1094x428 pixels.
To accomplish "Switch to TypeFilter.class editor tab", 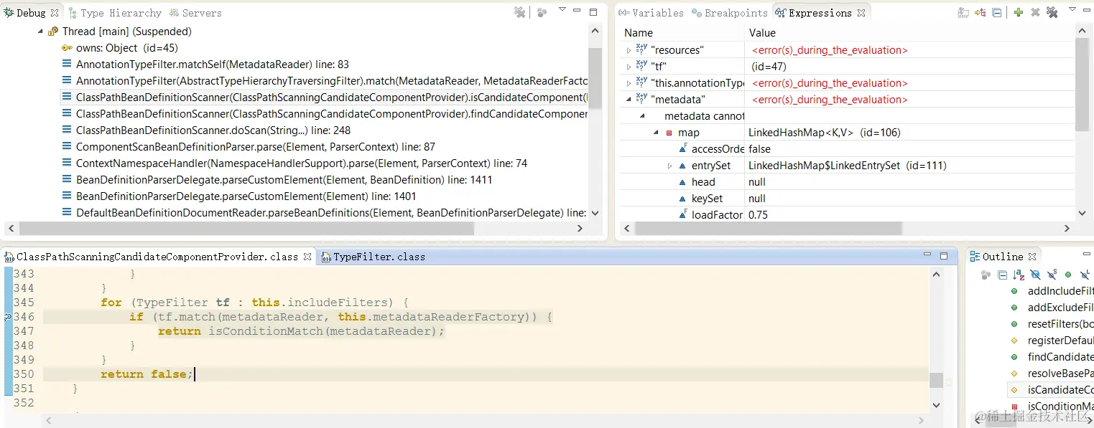I will tap(373, 257).
